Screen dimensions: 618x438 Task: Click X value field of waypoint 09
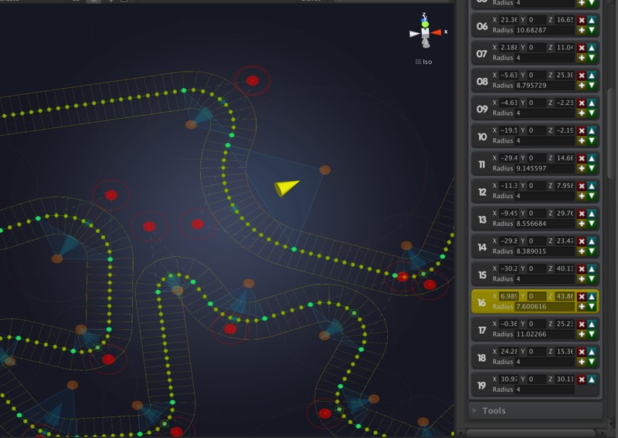(509, 103)
